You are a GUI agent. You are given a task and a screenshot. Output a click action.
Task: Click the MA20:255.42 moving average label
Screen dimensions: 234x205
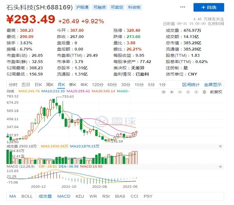click(x=78, y=91)
